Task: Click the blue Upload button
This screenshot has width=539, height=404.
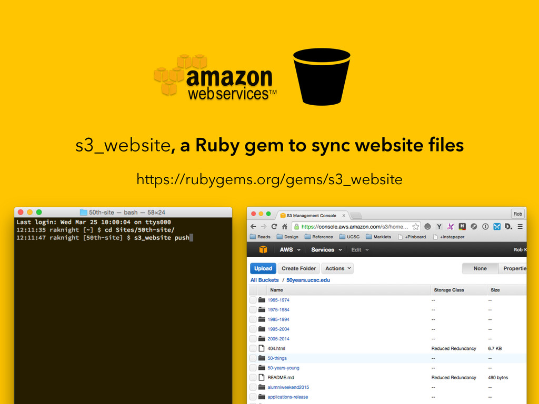Action: pos(263,268)
